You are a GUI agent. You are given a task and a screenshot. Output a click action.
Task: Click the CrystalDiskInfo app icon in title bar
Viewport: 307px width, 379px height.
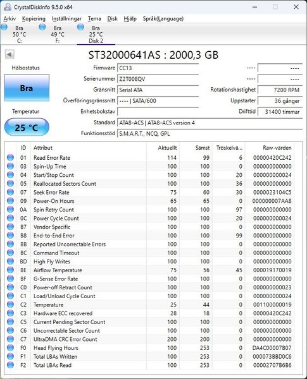(x=7, y=7)
